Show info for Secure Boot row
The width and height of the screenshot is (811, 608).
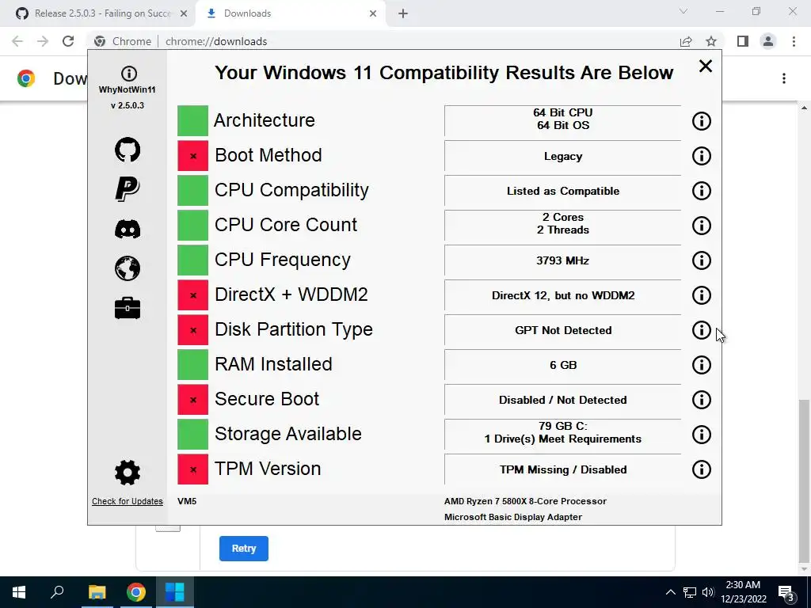[x=702, y=400]
